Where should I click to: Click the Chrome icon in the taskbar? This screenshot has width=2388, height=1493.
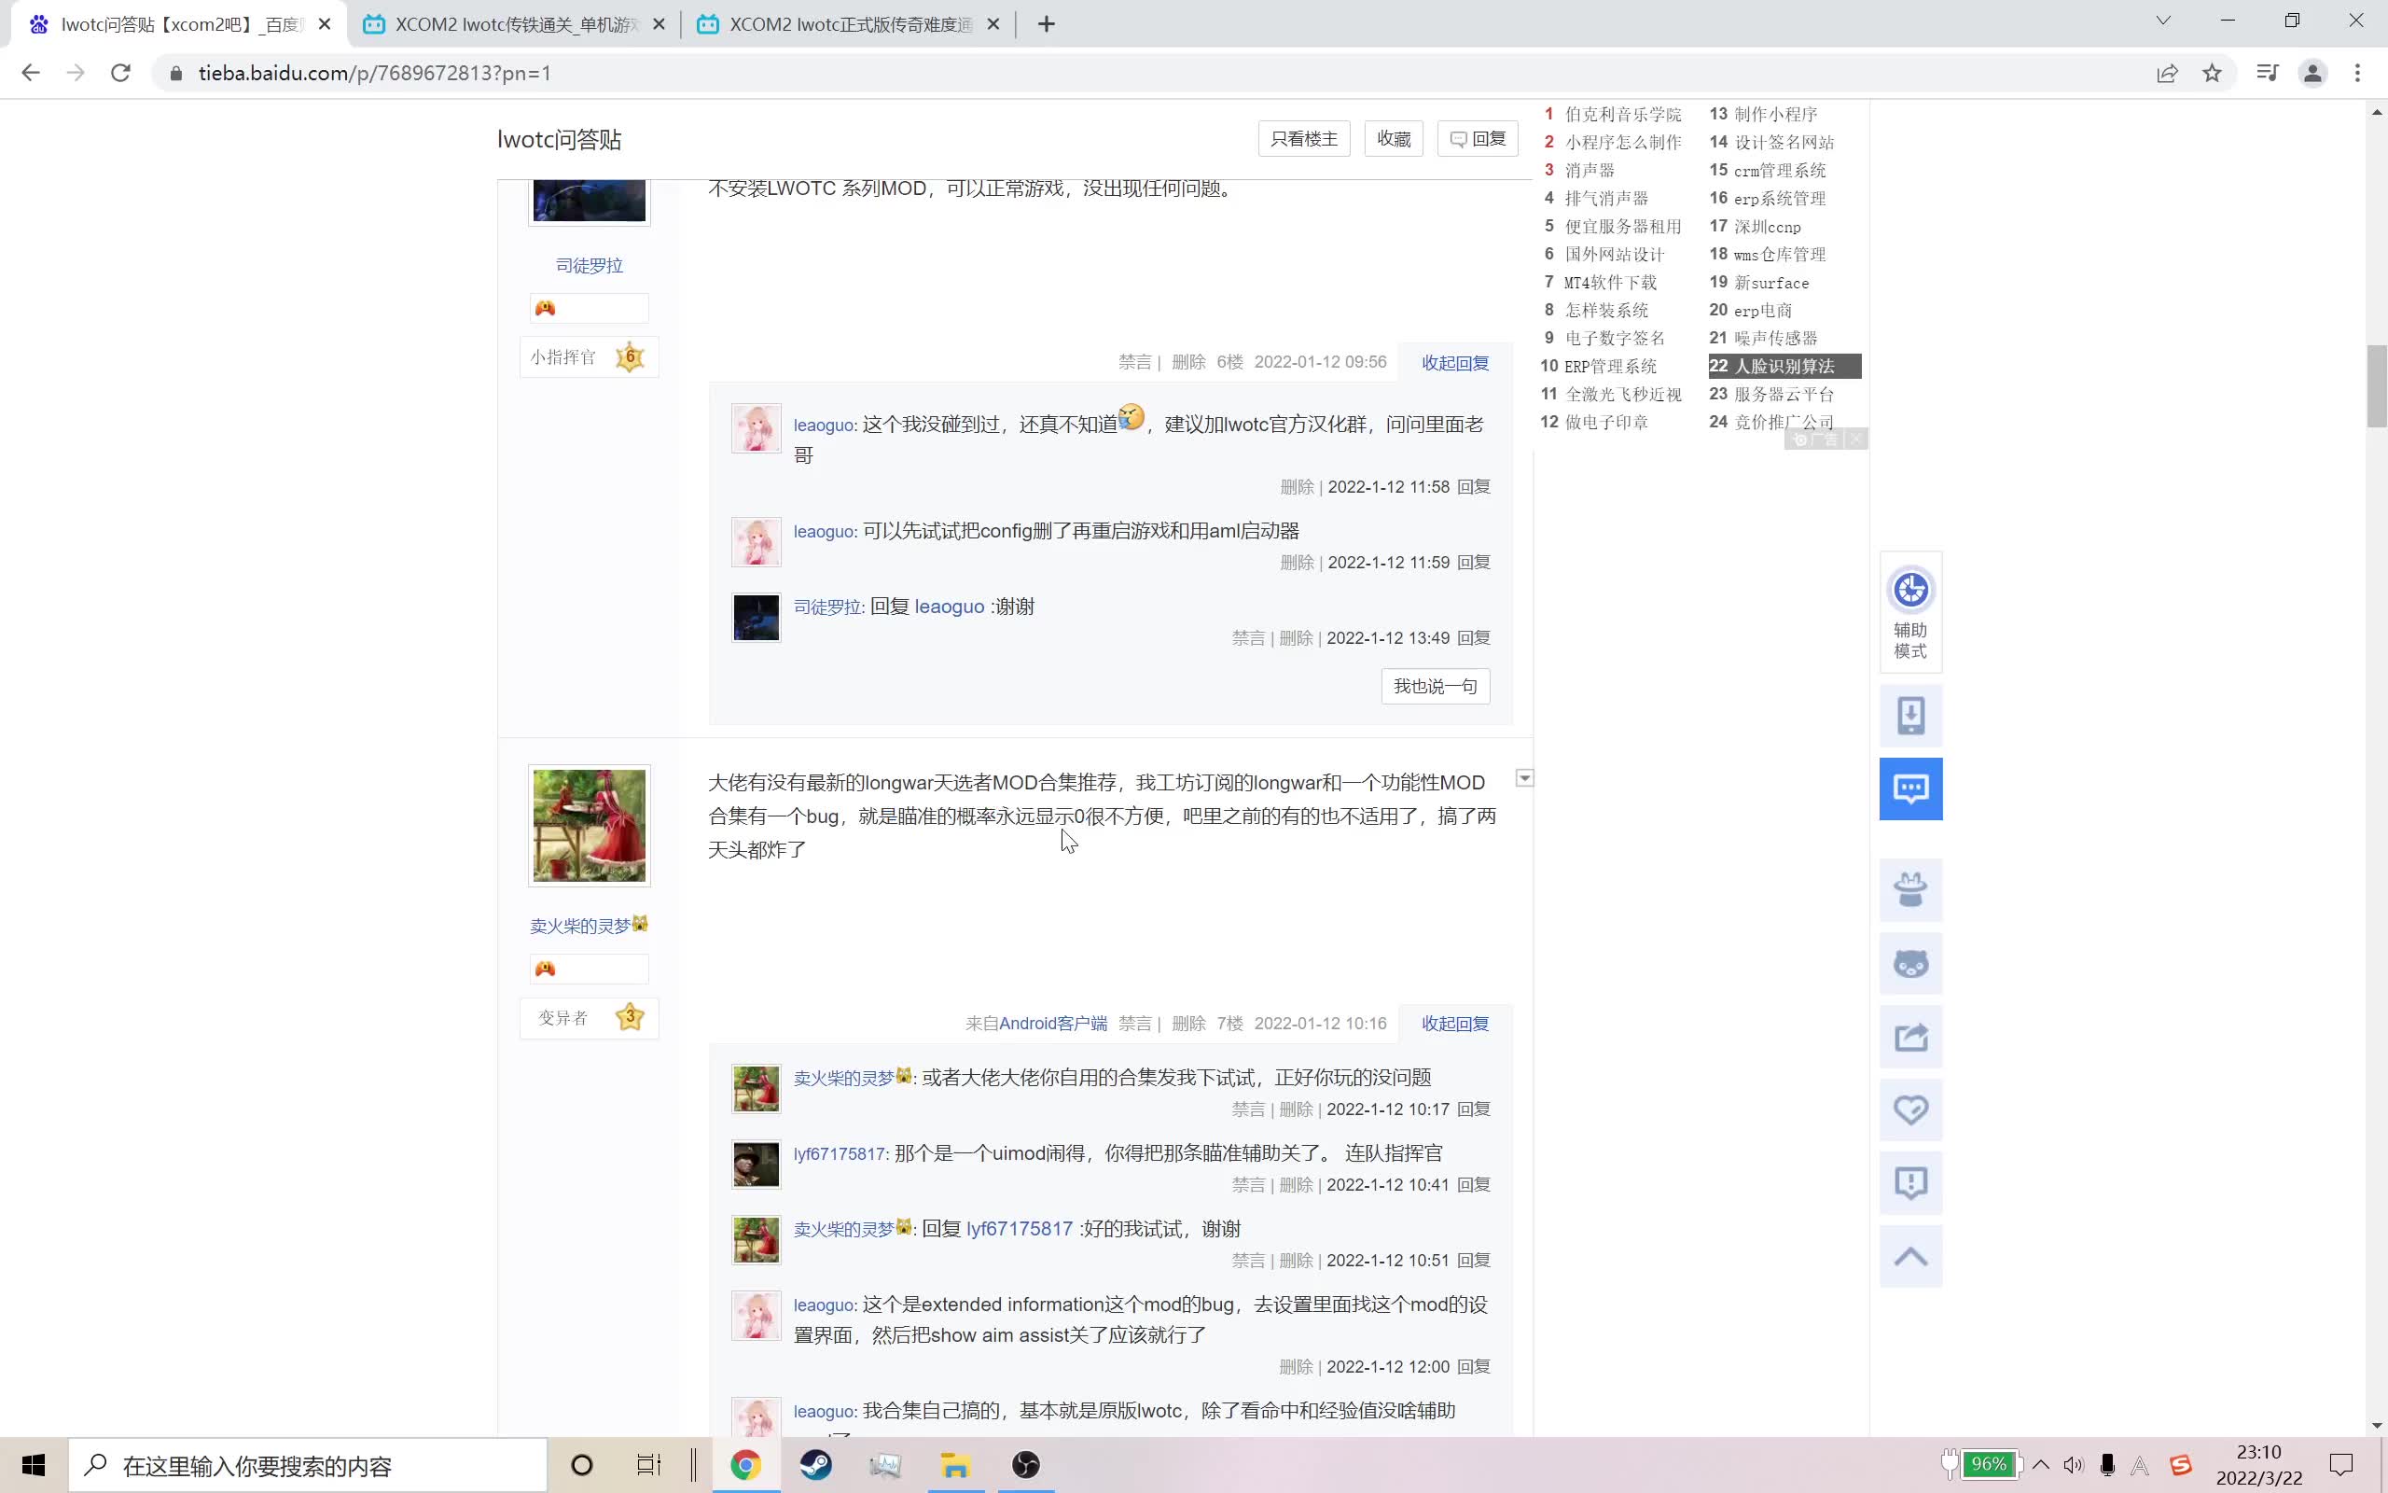coord(745,1464)
